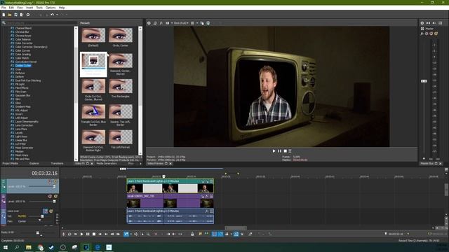Image resolution: width=449 pixels, height=252 pixels.
Task: Select the Gaussian Blur effect
Action: tap(22, 95)
